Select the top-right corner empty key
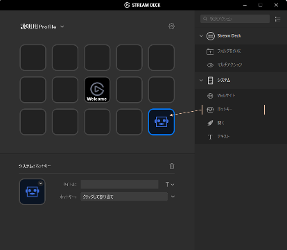Image resolution: width=287 pixels, height=250 pixels. point(162,58)
